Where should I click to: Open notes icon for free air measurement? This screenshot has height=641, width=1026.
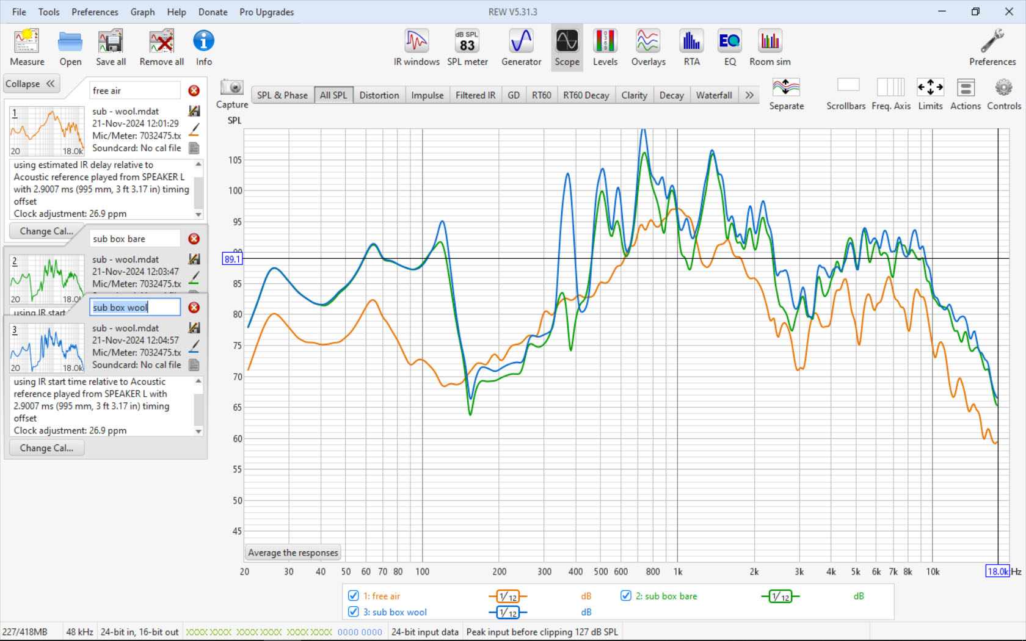194,148
